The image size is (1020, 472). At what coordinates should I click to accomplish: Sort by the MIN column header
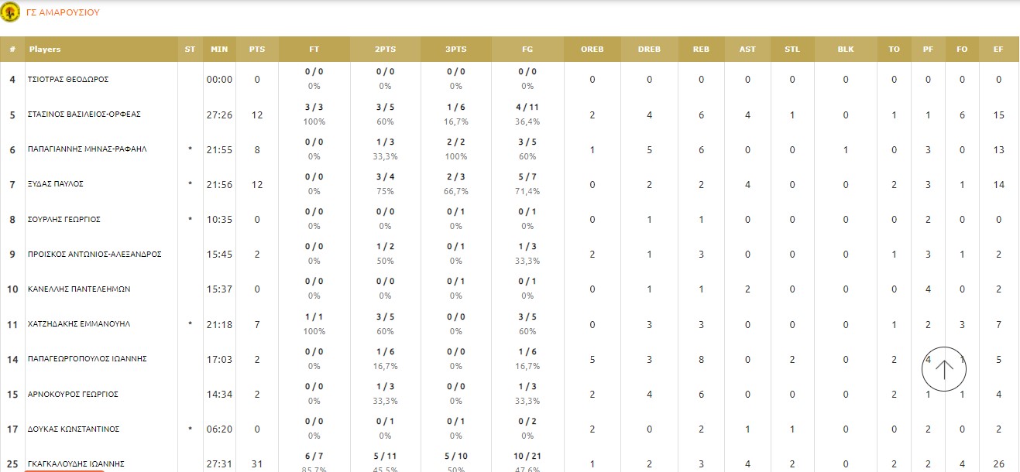[x=219, y=50]
